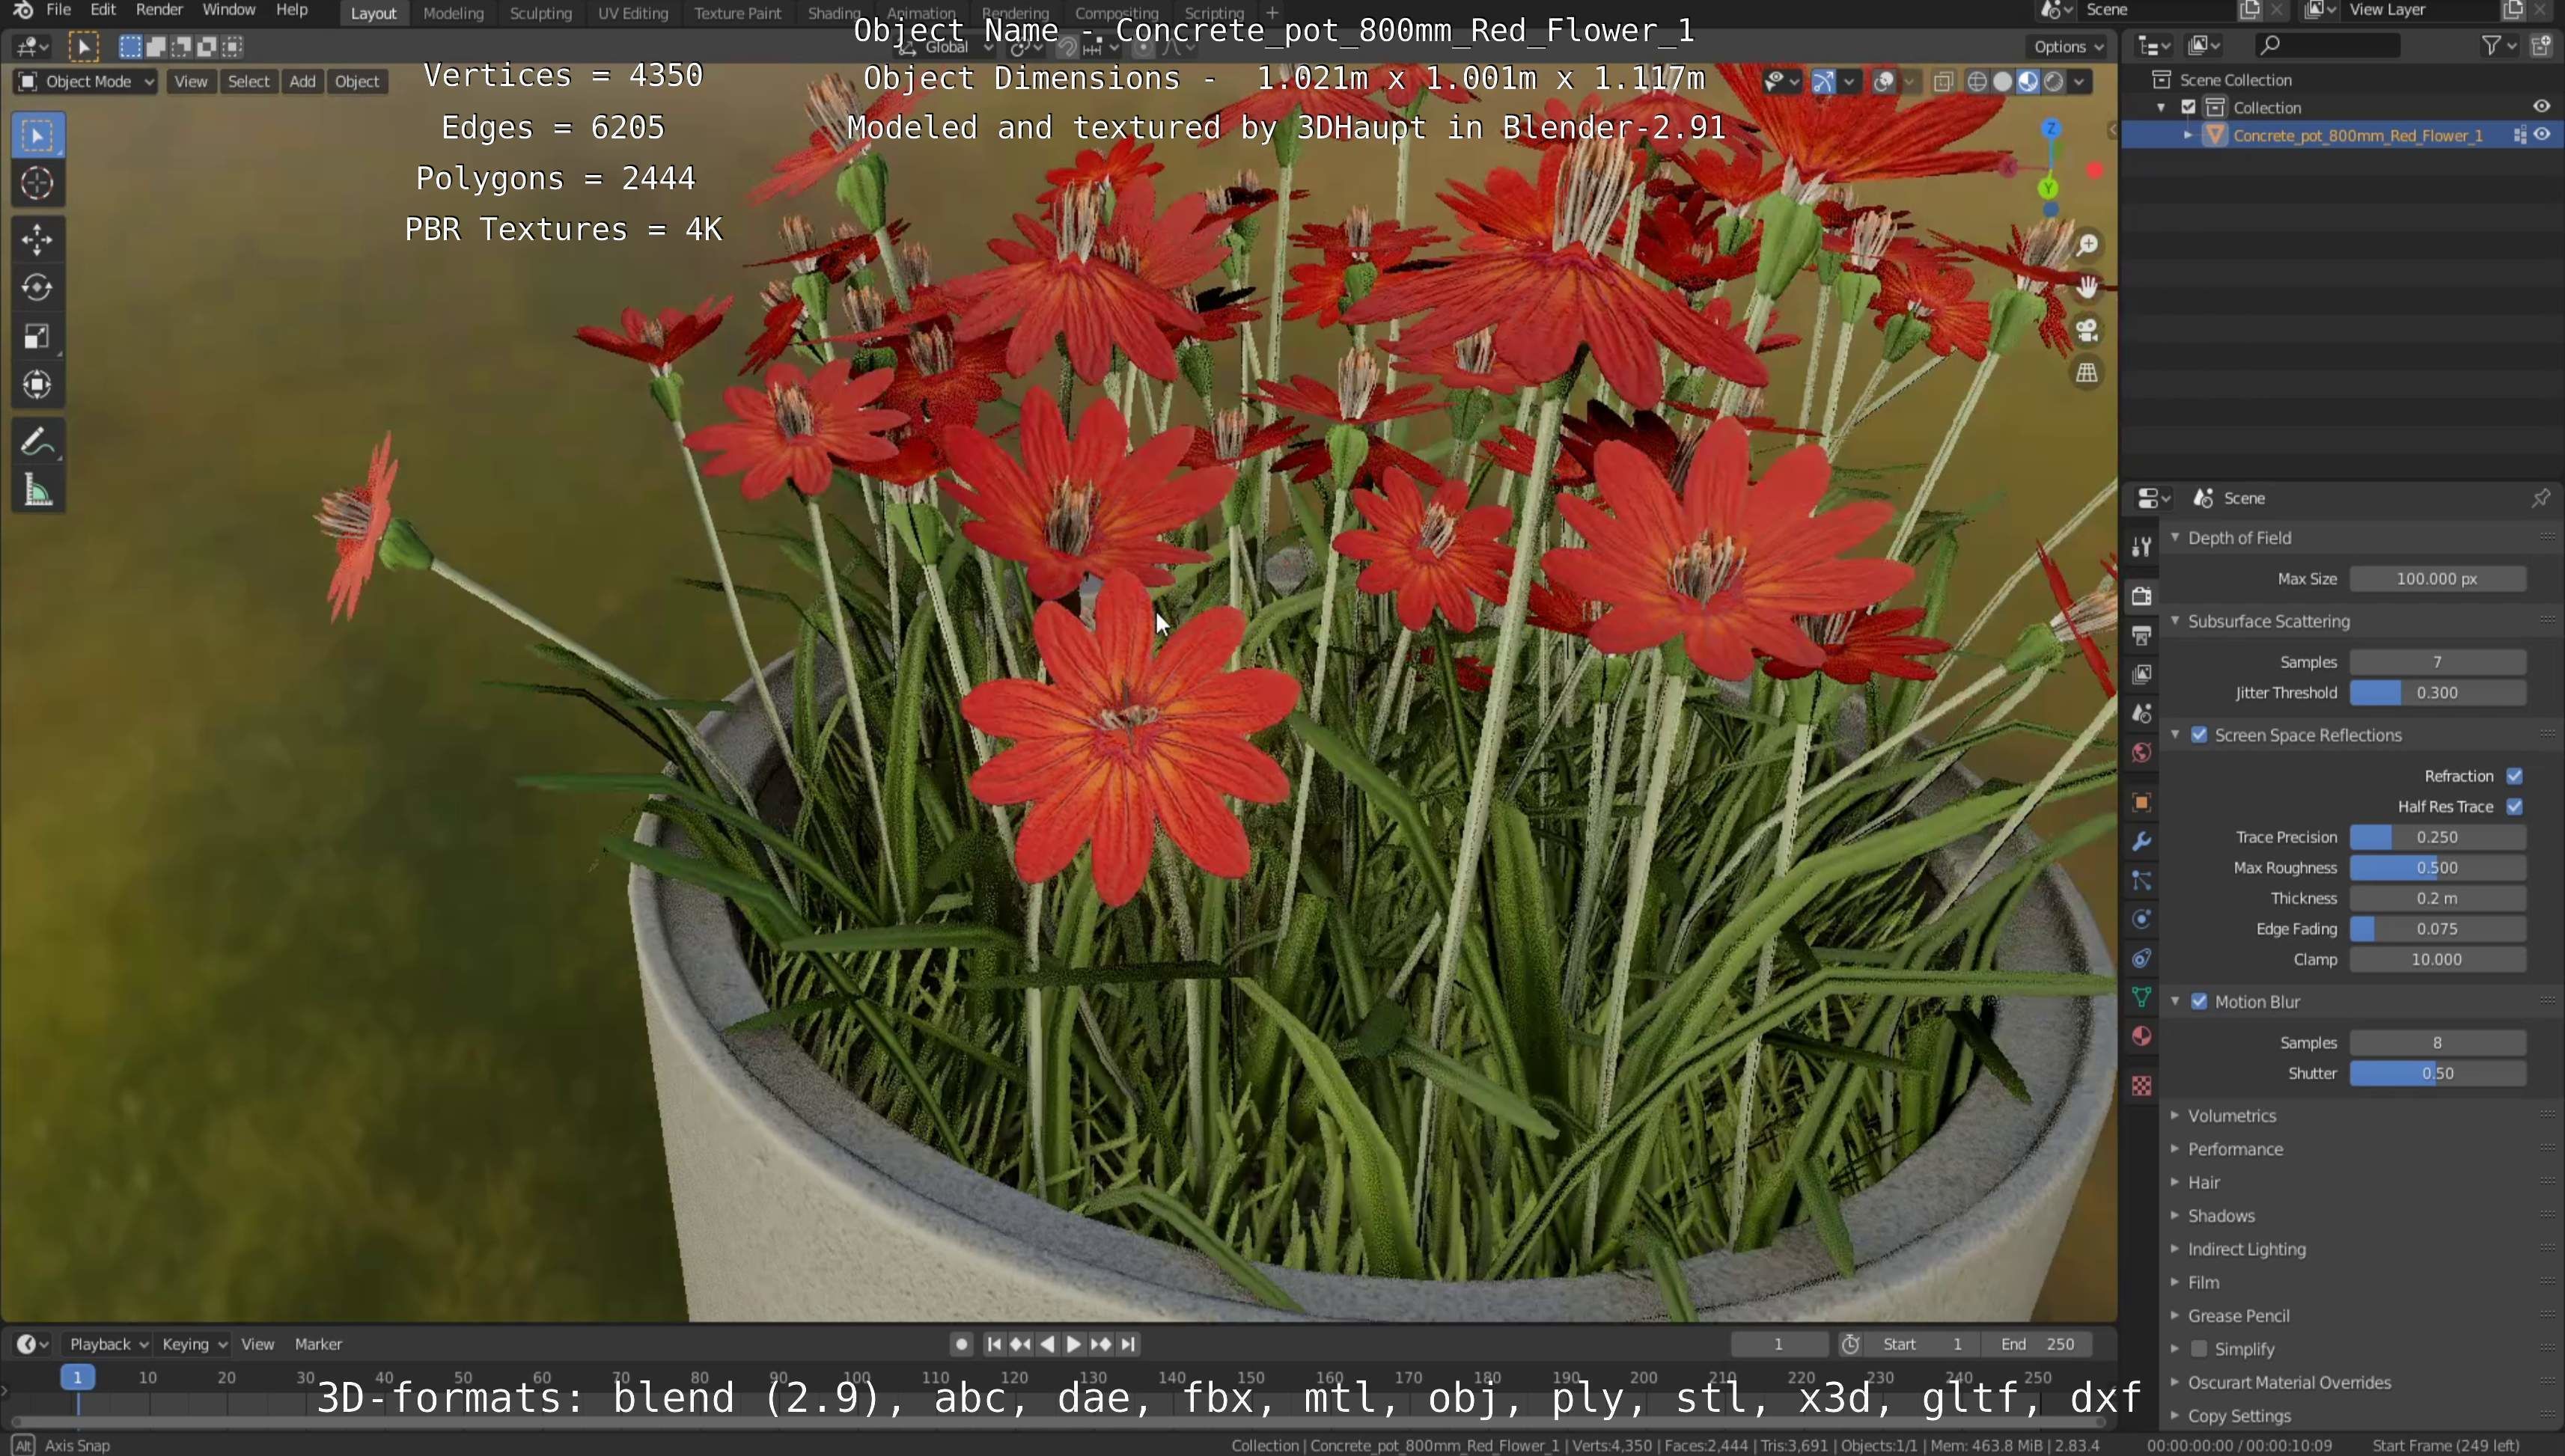Open the Render menu
The image size is (2565, 1456).
coord(159,10)
